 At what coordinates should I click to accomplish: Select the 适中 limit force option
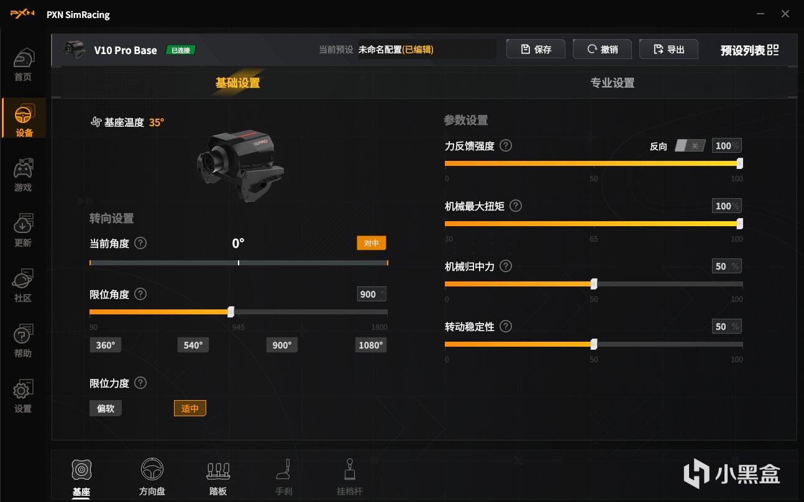[x=190, y=408]
